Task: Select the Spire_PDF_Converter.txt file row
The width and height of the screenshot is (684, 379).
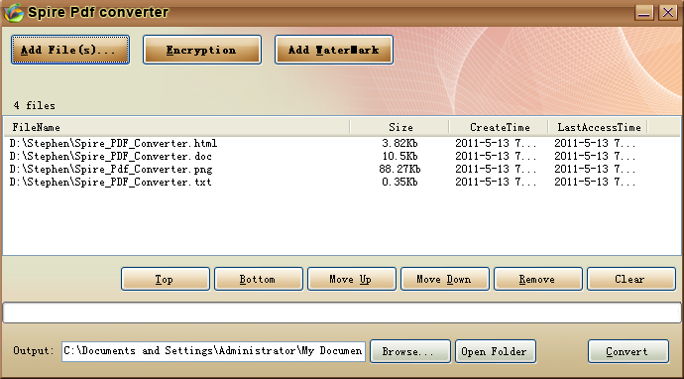Action: [x=342, y=183]
